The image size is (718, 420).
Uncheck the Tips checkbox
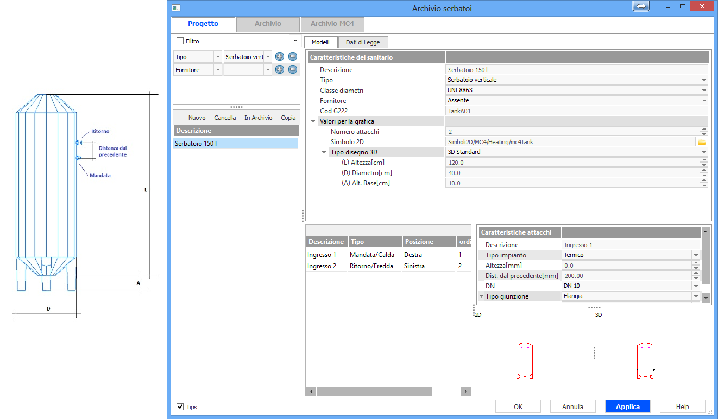click(x=180, y=406)
